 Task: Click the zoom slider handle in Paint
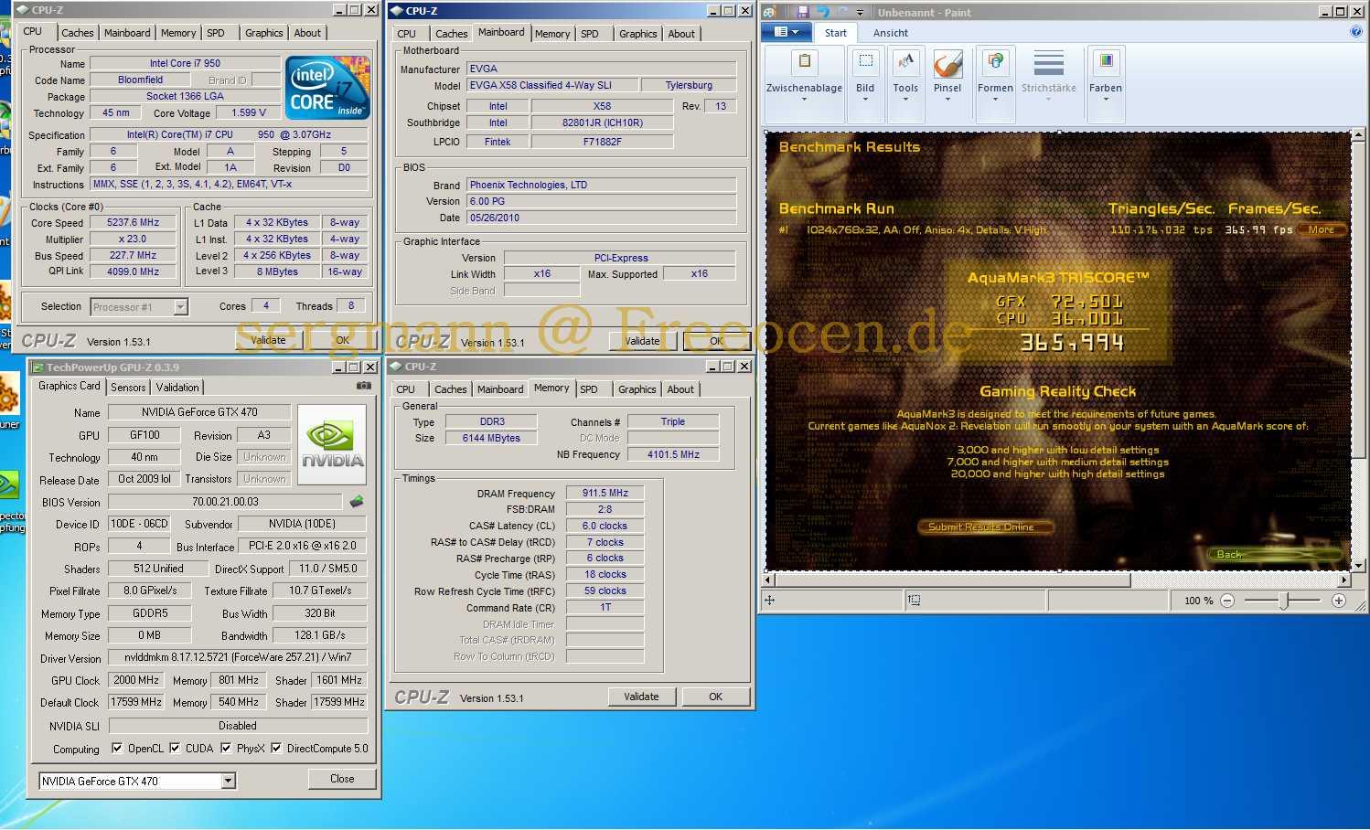1284,601
